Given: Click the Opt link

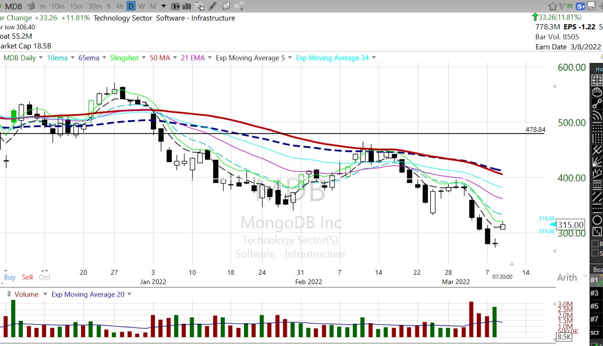Looking at the screenshot, I should 45,277.
